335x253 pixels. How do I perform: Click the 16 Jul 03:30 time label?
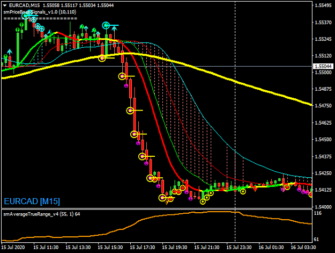(303, 248)
